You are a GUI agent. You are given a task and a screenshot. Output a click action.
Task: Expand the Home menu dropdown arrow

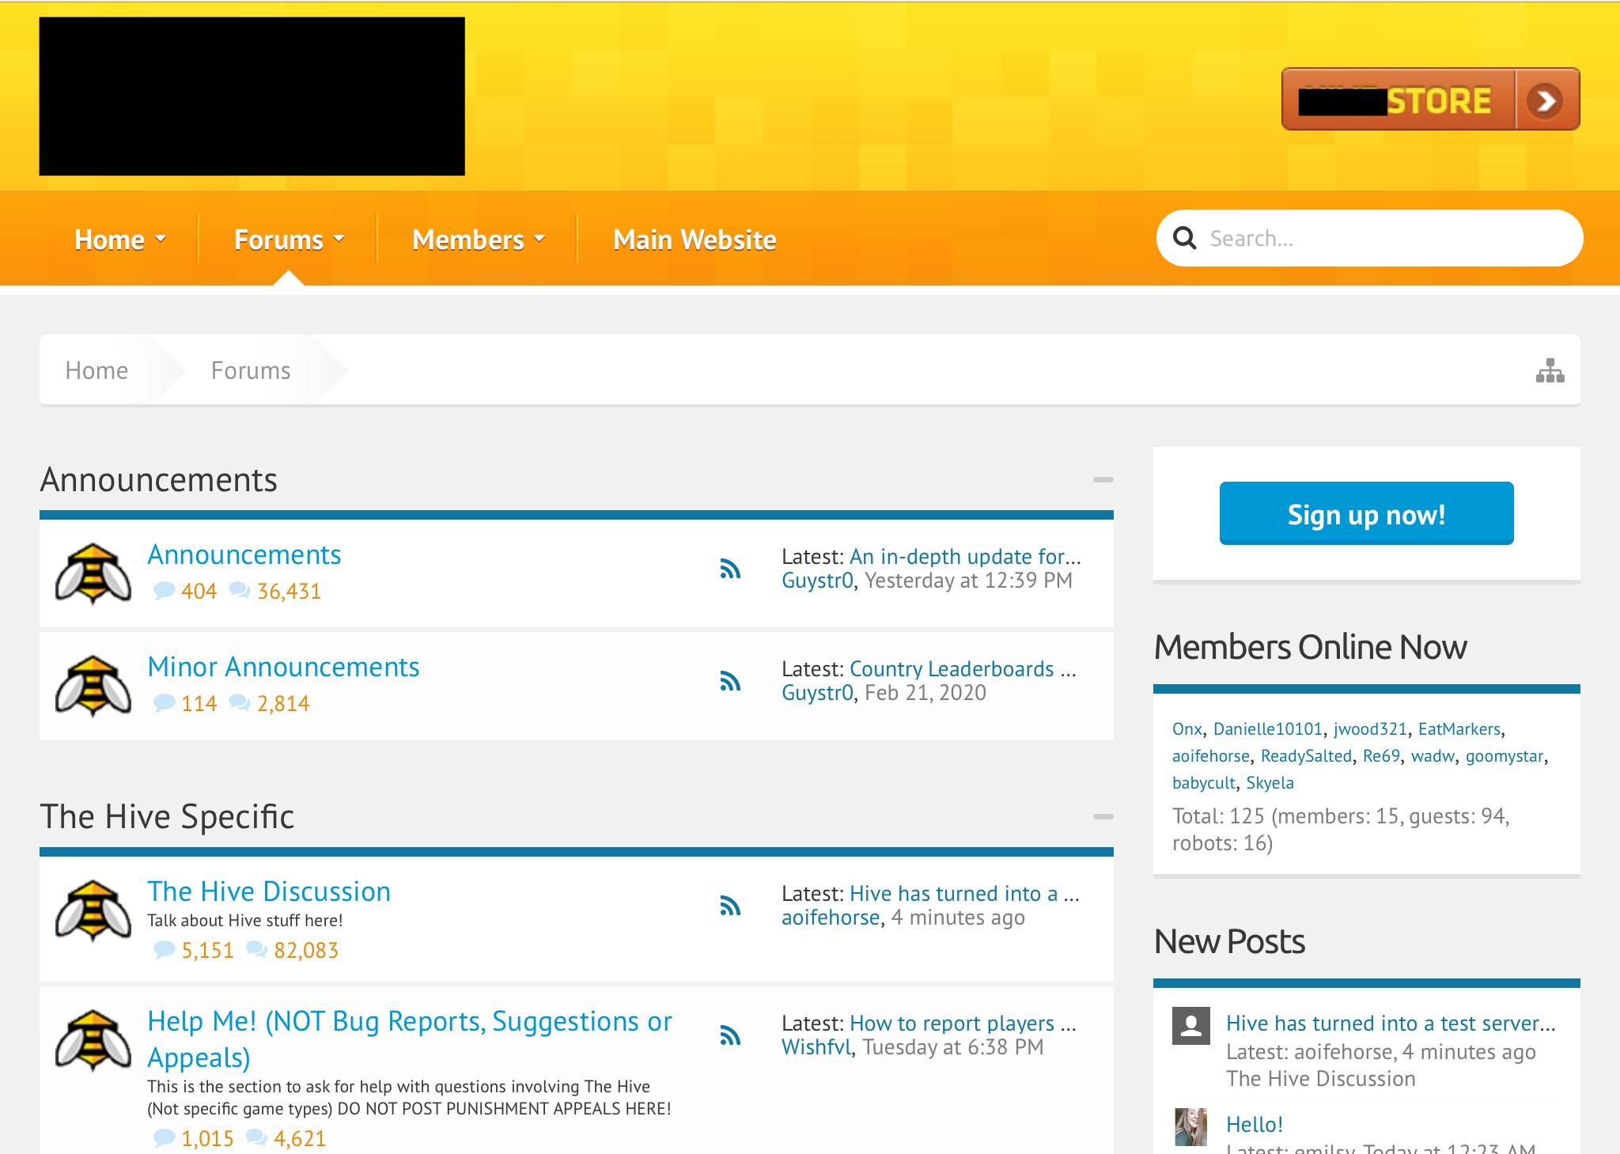coord(161,238)
